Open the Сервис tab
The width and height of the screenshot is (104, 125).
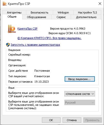[61, 17]
